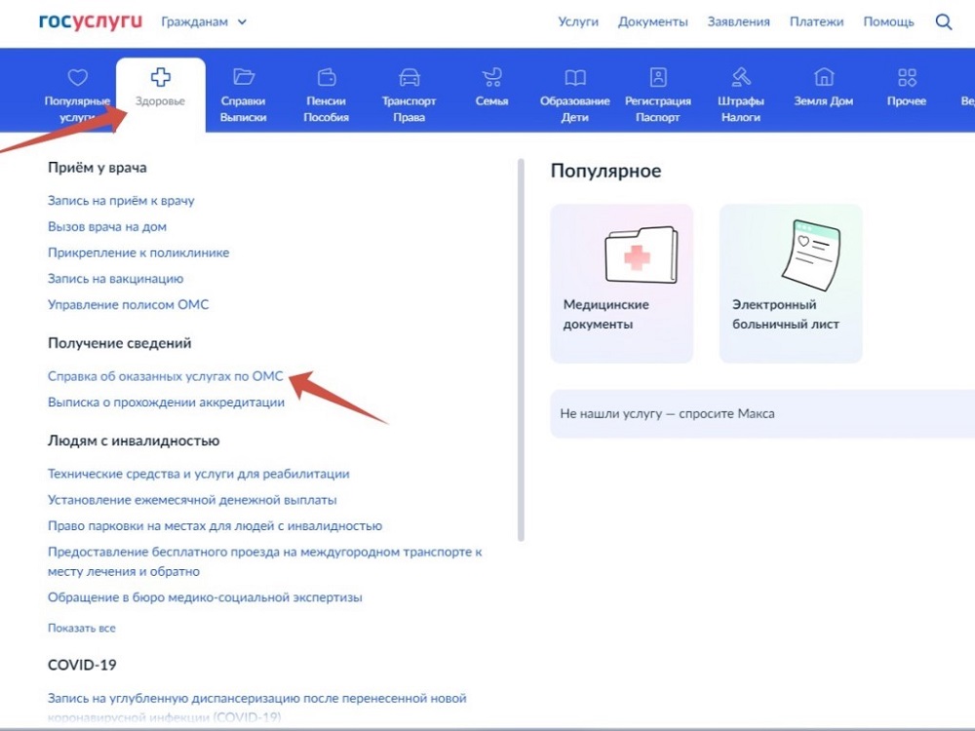Open the Документы menu item
Image resolution: width=975 pixels, height=731 pixels.
pyautogui.click(x=653, y=21)
